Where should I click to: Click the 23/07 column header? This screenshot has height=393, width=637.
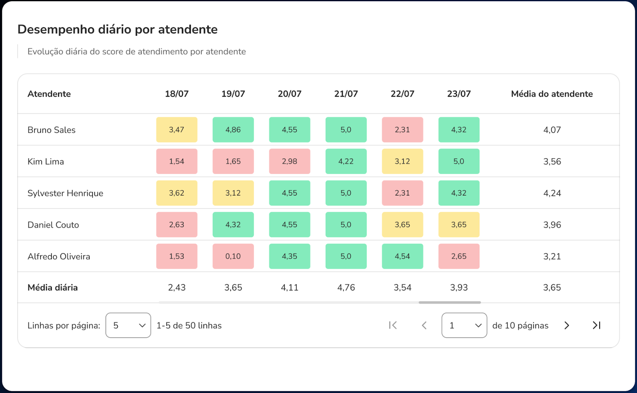click(x=459, y=94)
